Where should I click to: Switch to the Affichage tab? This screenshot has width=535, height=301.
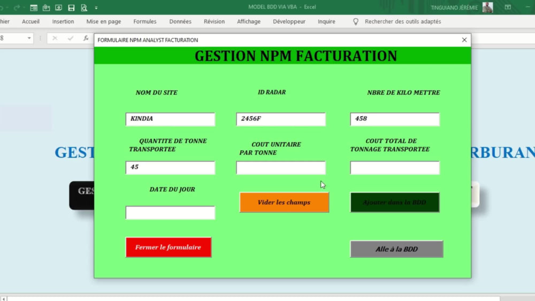[249, 21]
